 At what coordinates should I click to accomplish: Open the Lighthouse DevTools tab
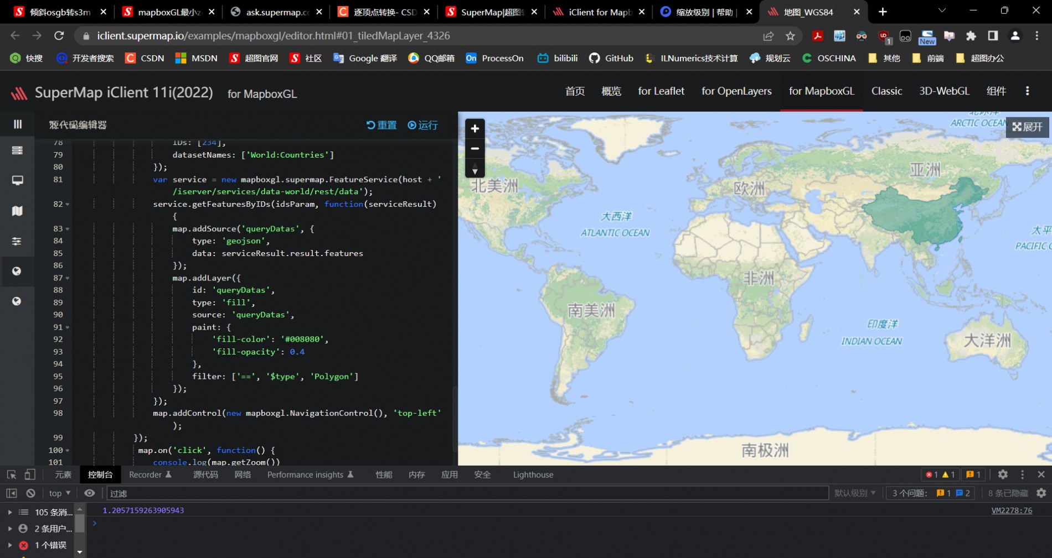[x=533, y=474]
